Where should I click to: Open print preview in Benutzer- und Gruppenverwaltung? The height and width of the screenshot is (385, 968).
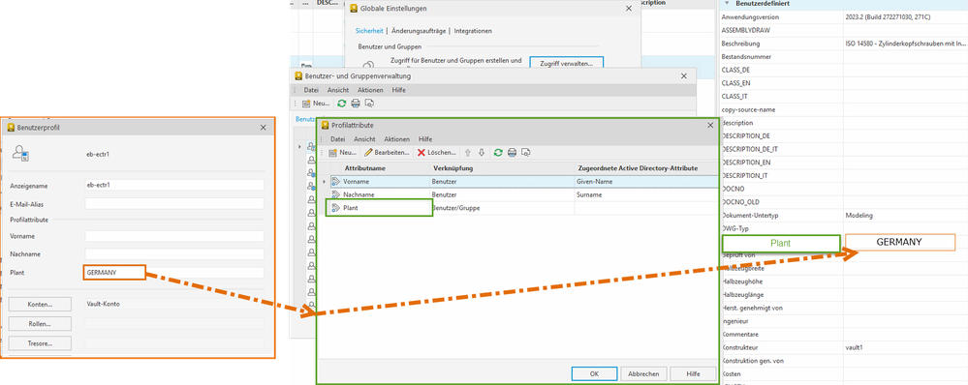tap(369, 104)
